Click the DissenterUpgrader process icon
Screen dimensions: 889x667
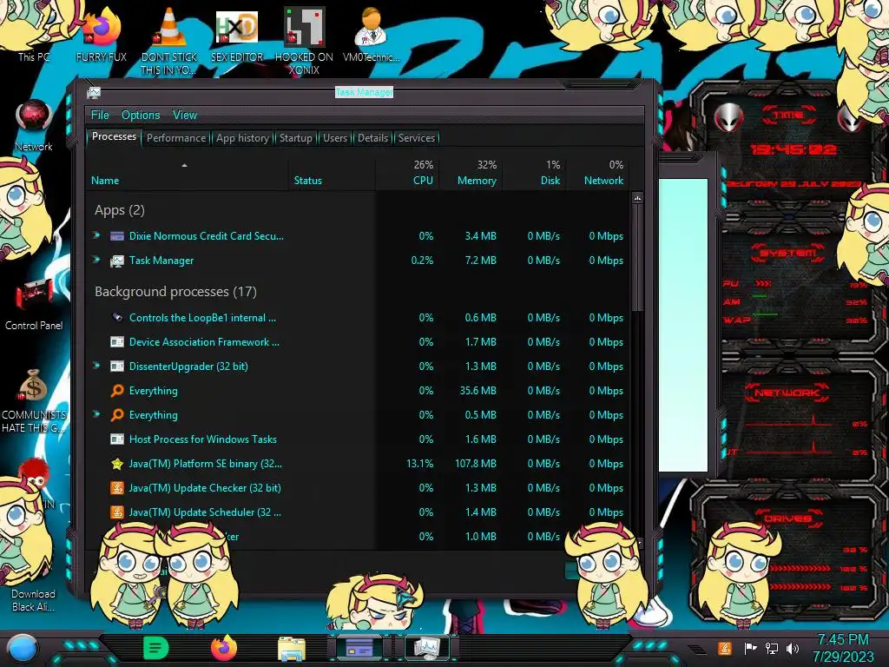(x=117, y=367)
